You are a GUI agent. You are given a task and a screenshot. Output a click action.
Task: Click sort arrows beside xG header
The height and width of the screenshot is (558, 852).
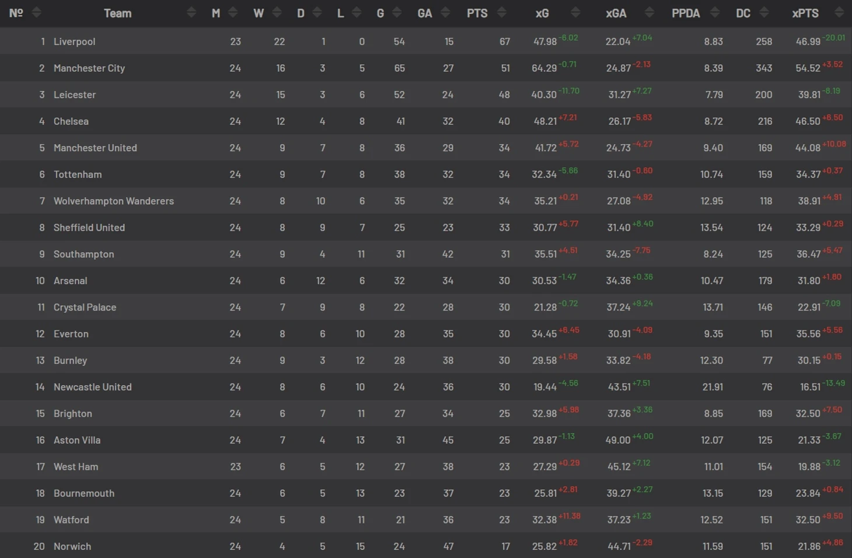tap(575, 12)
